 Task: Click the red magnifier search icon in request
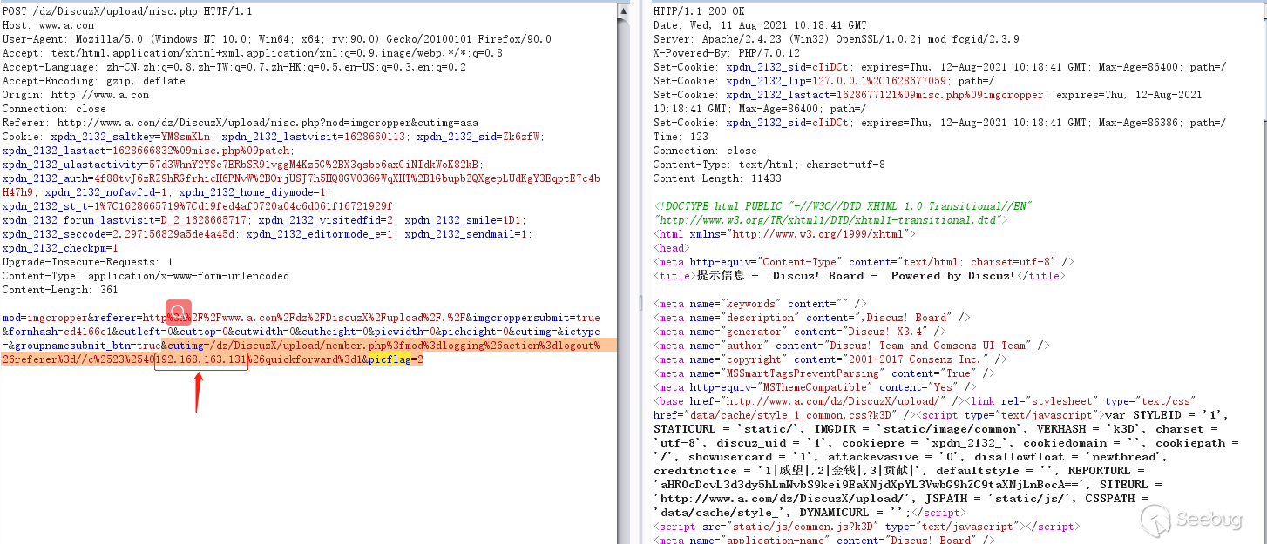179,311
